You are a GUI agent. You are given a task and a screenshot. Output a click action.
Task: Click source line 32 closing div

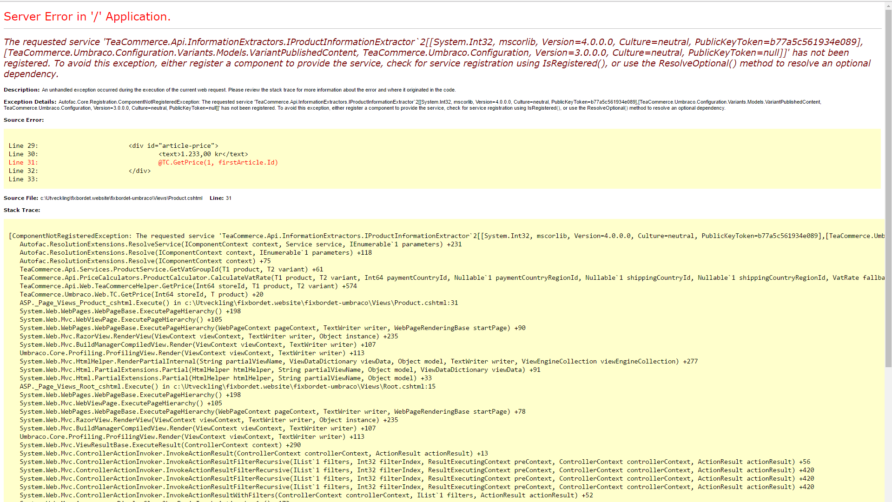(x=79, y=171)
